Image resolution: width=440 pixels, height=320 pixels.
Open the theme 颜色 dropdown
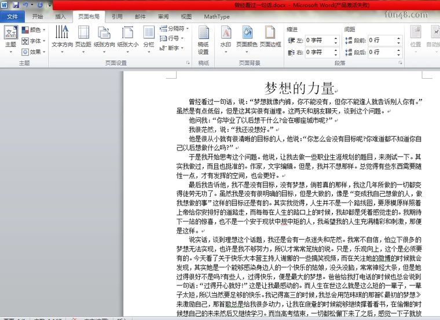(34, 30)
